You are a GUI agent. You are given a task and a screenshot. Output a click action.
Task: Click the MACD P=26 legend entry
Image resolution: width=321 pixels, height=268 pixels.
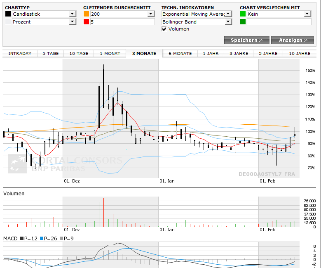[x=49, y=238]
